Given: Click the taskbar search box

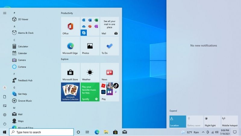Looking at the screenshot, I should tap(42, 132).
